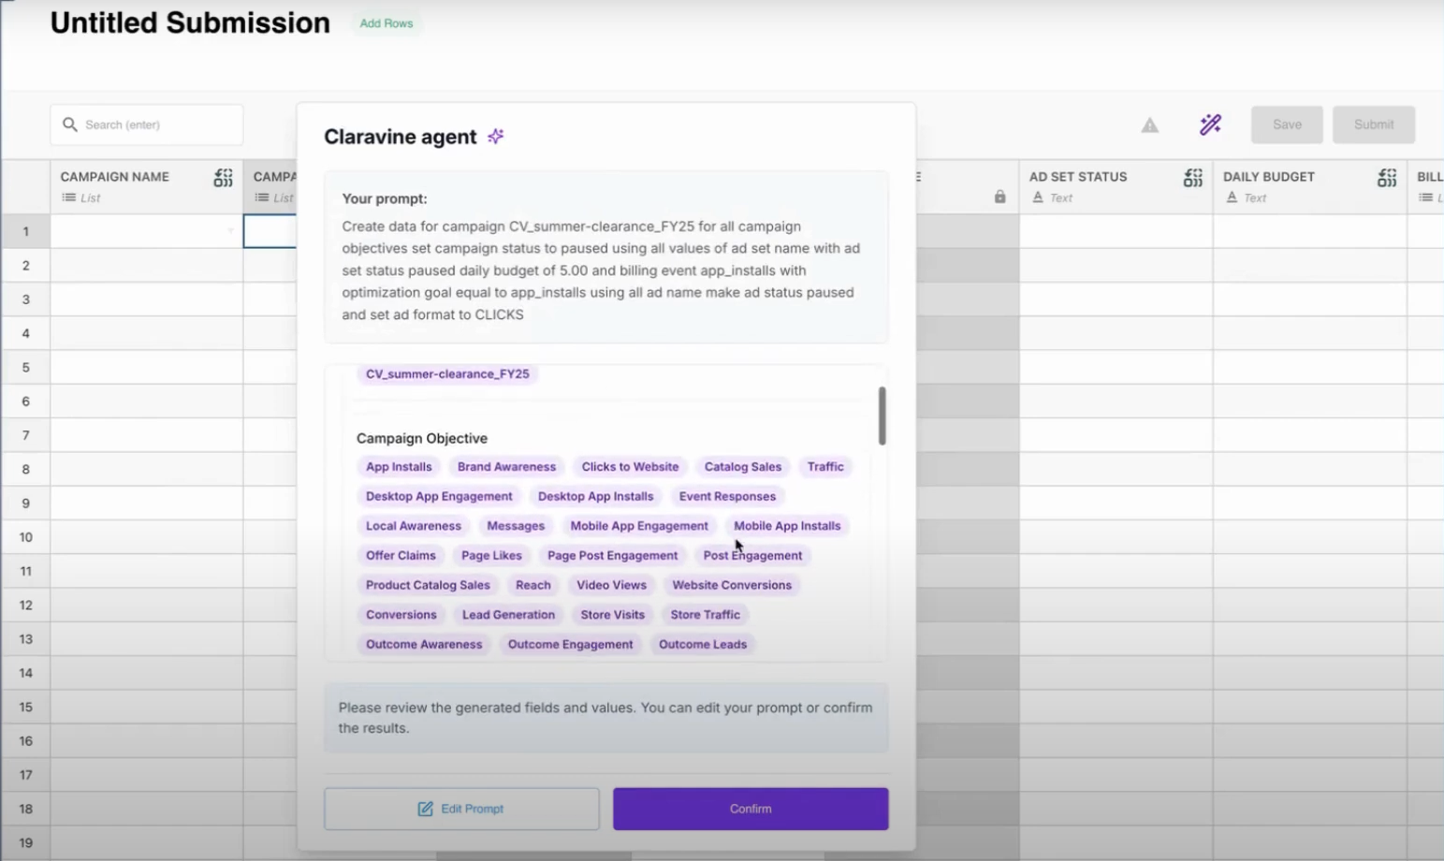
Task: Click the CV_summer-clearance_FY25 campaign tag
Action: (447, 374)
